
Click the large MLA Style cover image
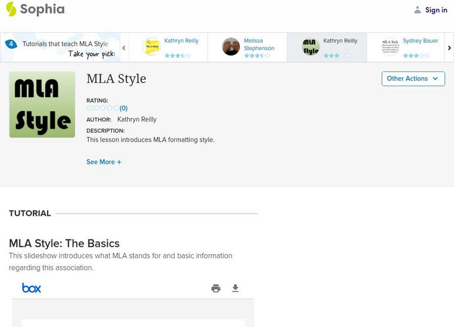click(x=42, y=104)
